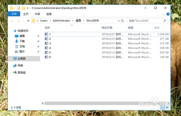This screenshot has height=116, width=181.
Task: Click the 桌面 breadcrumb in address bar
Action: [78, 21]
